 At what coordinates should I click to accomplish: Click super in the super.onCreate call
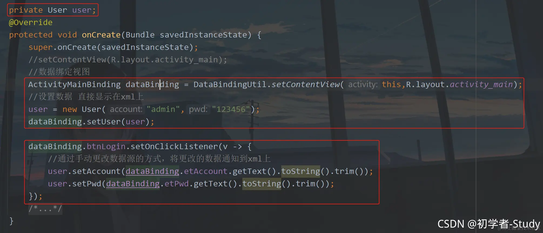pyautogui.click(x=41, y=47)
